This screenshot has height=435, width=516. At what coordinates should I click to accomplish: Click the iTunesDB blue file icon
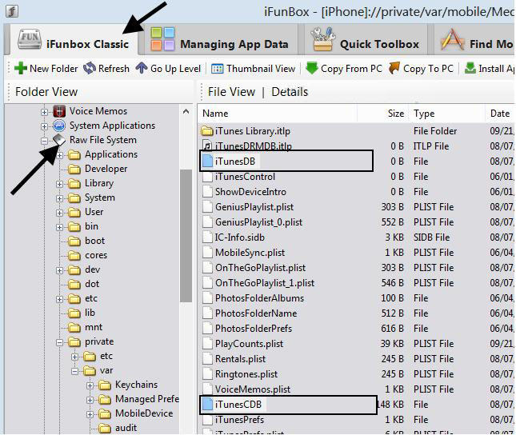click(x=207, y=162)
